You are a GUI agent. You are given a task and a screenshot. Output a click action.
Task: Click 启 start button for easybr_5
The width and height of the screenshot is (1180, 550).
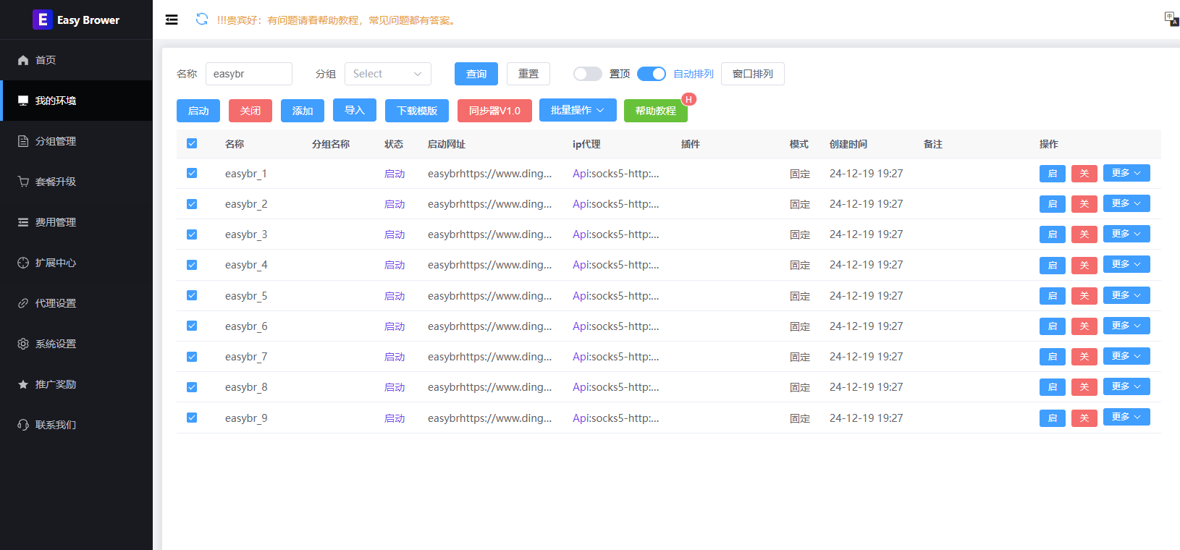[x=1053, y=296]
